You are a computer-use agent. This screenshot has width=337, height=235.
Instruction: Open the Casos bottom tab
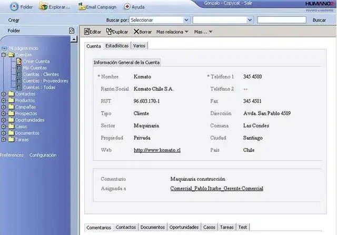[x=209, y=227]
